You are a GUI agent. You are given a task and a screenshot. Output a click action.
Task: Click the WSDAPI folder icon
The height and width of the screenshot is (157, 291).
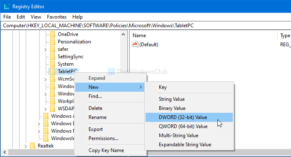(52, 109)
